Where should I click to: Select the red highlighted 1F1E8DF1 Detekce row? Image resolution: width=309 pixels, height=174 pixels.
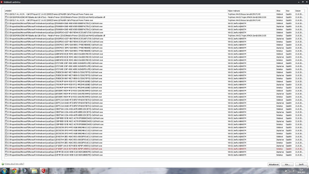154,149
